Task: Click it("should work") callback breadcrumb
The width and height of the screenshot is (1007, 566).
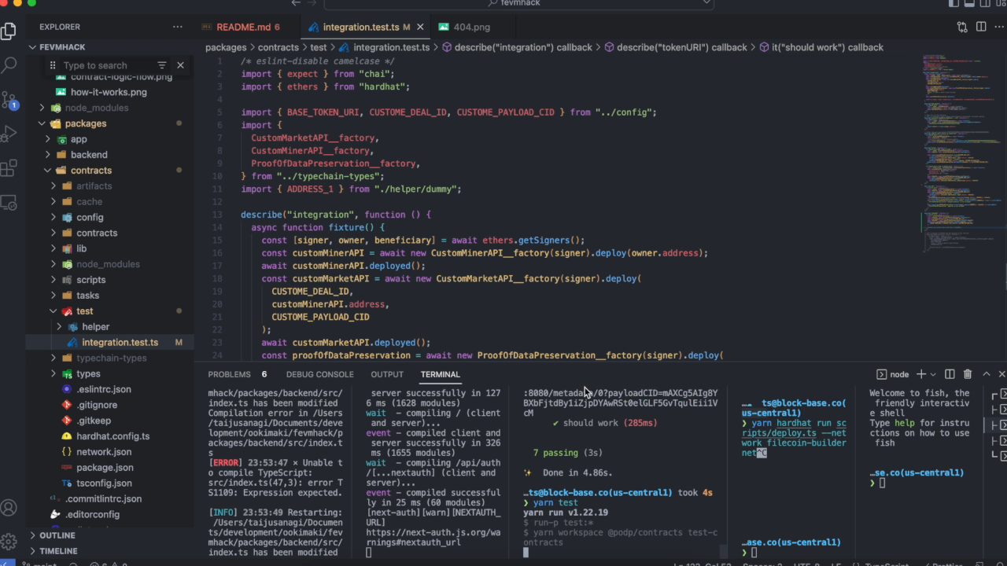Action: pos(821,47)
